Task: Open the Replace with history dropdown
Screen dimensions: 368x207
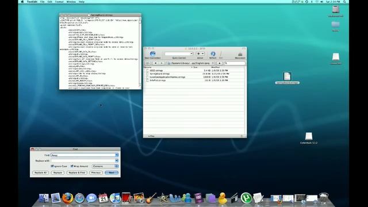Action: tap(117, 161)
